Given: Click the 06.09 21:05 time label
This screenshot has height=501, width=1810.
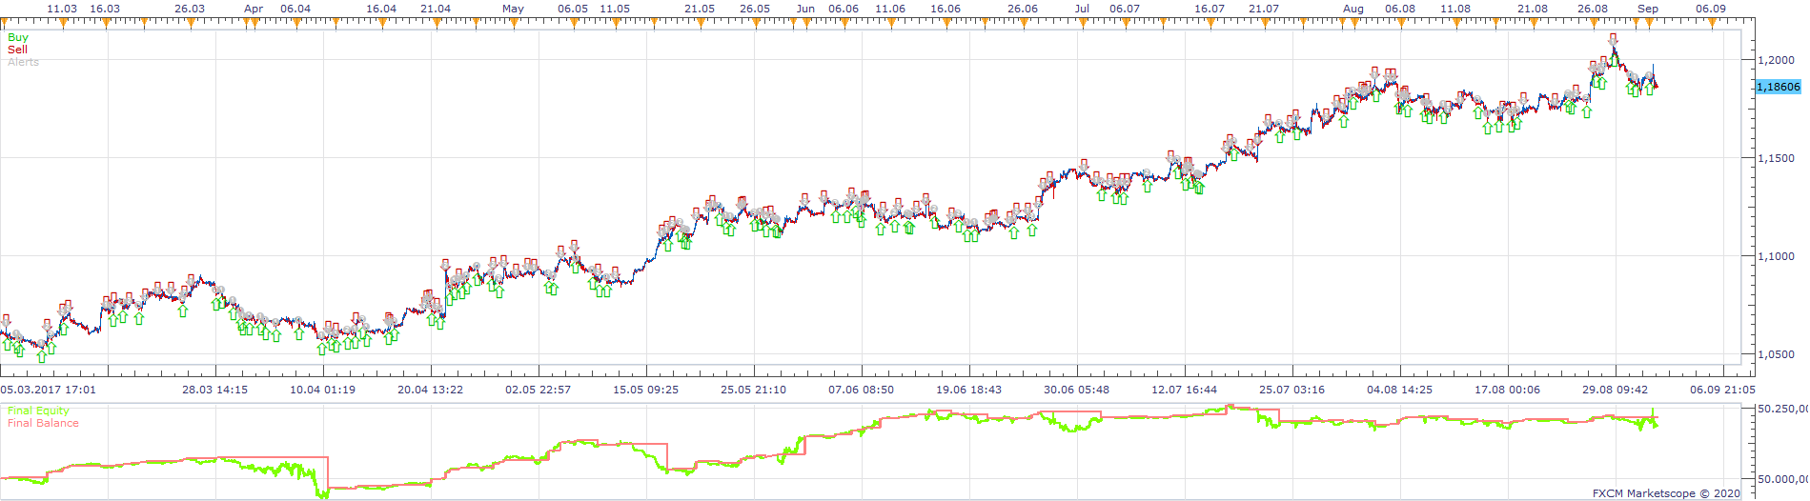Looking at the screenshot, I should [1723, 390].
